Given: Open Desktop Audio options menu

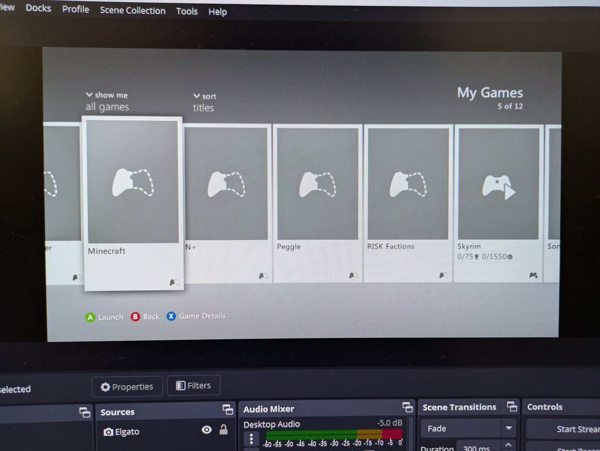Looking at the screenshot, I should pos(251,439).
